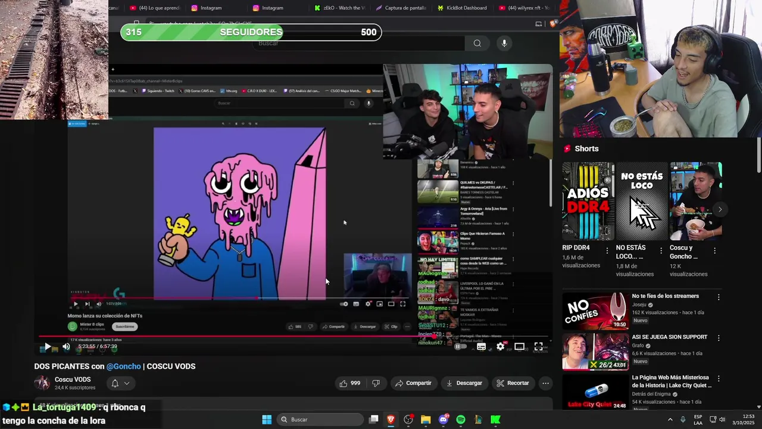Screen dimensions: 762x429
Task: Open the player settings gear
Action: (501, 346)
